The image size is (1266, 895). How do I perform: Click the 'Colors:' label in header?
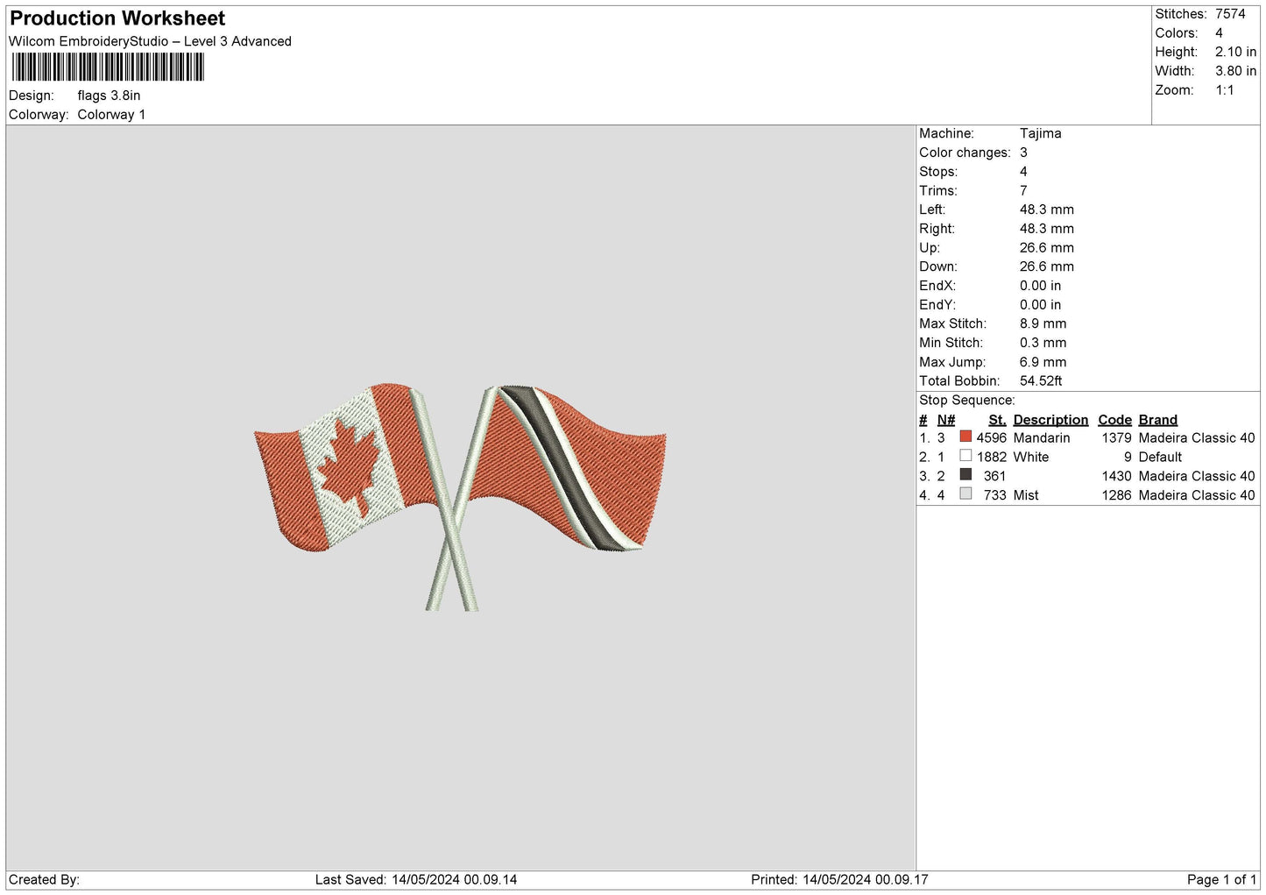(x=1176, y=33)
